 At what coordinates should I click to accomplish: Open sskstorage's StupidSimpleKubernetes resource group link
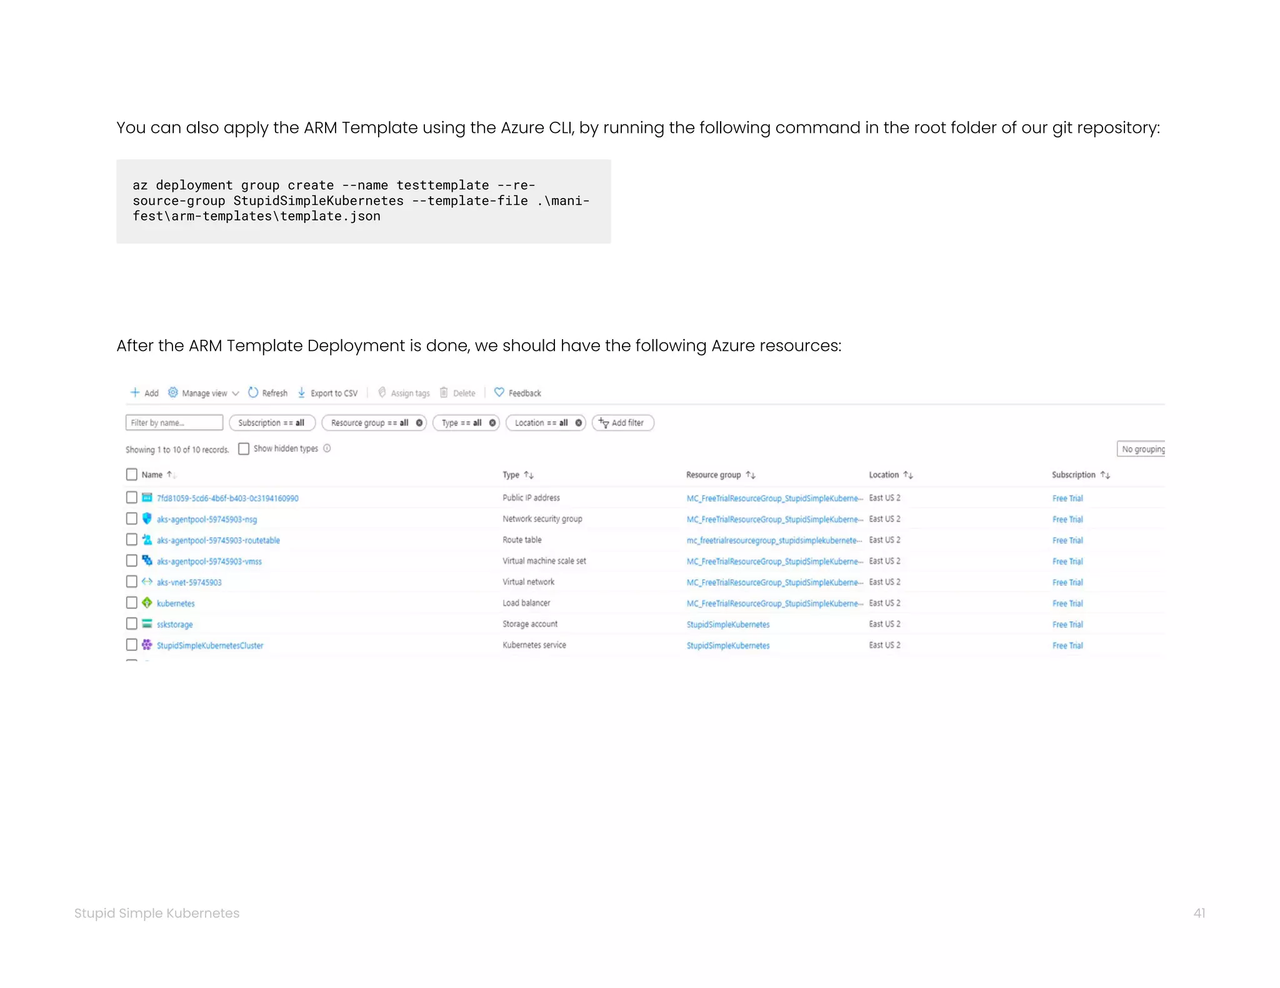[x=728, y=625]
